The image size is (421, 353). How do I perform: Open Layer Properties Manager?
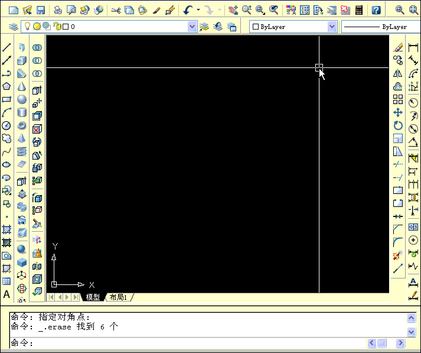13,27
